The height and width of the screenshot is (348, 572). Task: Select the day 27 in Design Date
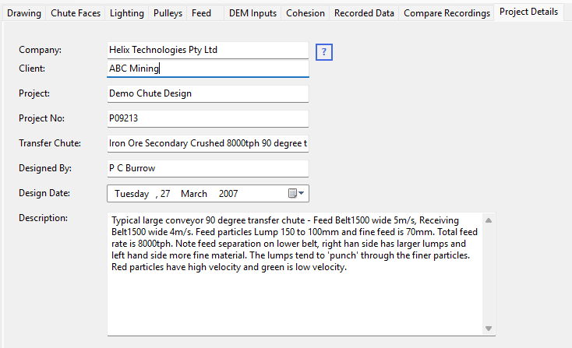click(x=165, y=194)
